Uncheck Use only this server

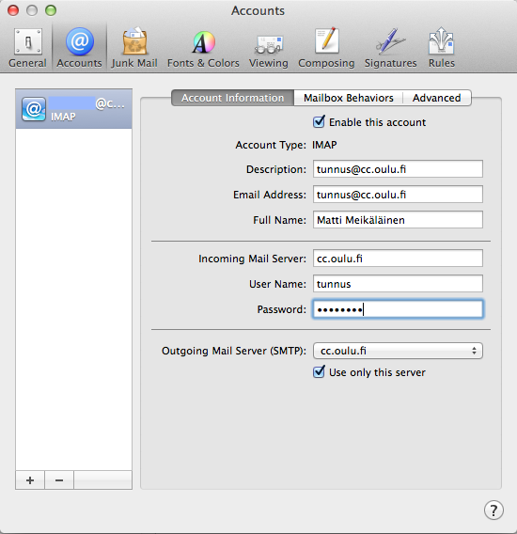[319, 372]
